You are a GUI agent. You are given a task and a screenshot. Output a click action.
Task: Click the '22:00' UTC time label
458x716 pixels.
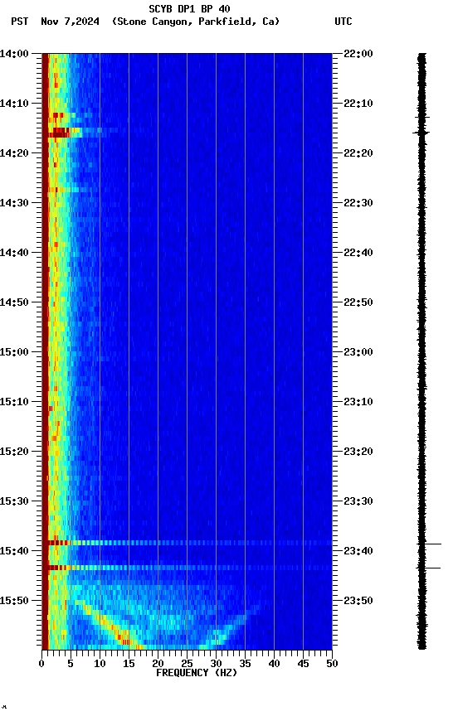click(358, 54)
